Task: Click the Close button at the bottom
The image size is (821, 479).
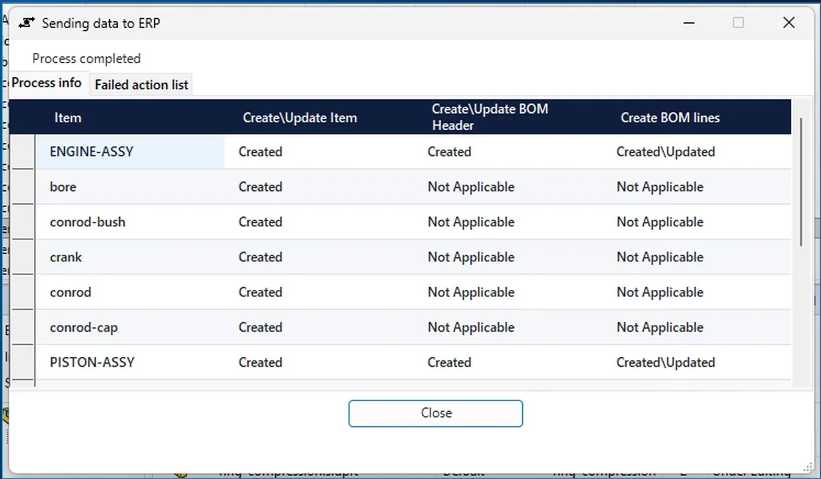Action: pos(435,413)
